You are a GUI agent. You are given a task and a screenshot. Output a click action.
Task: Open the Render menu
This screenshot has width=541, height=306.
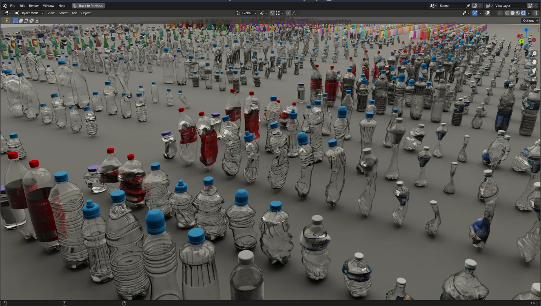click(x=34, y=5)
